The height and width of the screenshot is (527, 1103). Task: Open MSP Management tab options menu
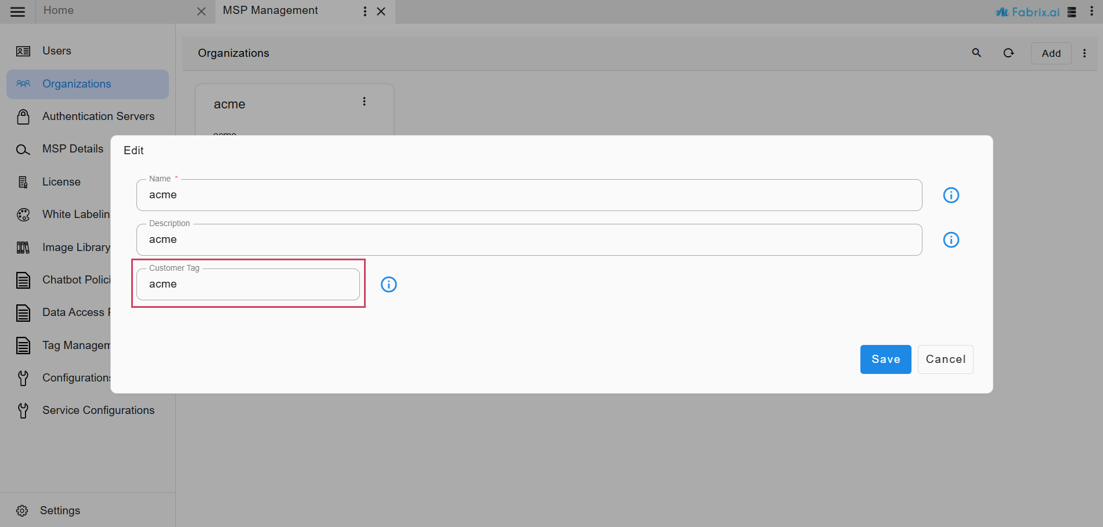click(x=365, y=12)
